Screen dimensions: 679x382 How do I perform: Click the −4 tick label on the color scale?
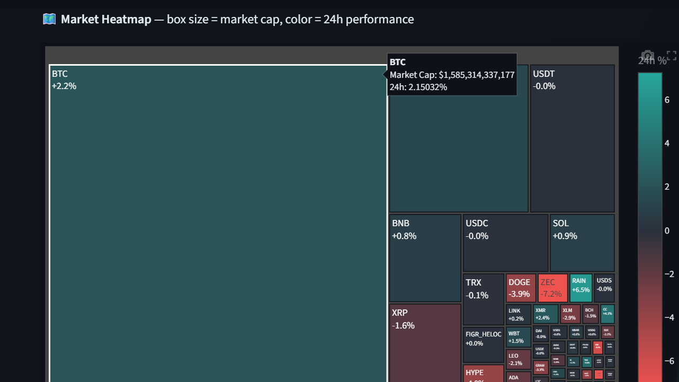669,317
